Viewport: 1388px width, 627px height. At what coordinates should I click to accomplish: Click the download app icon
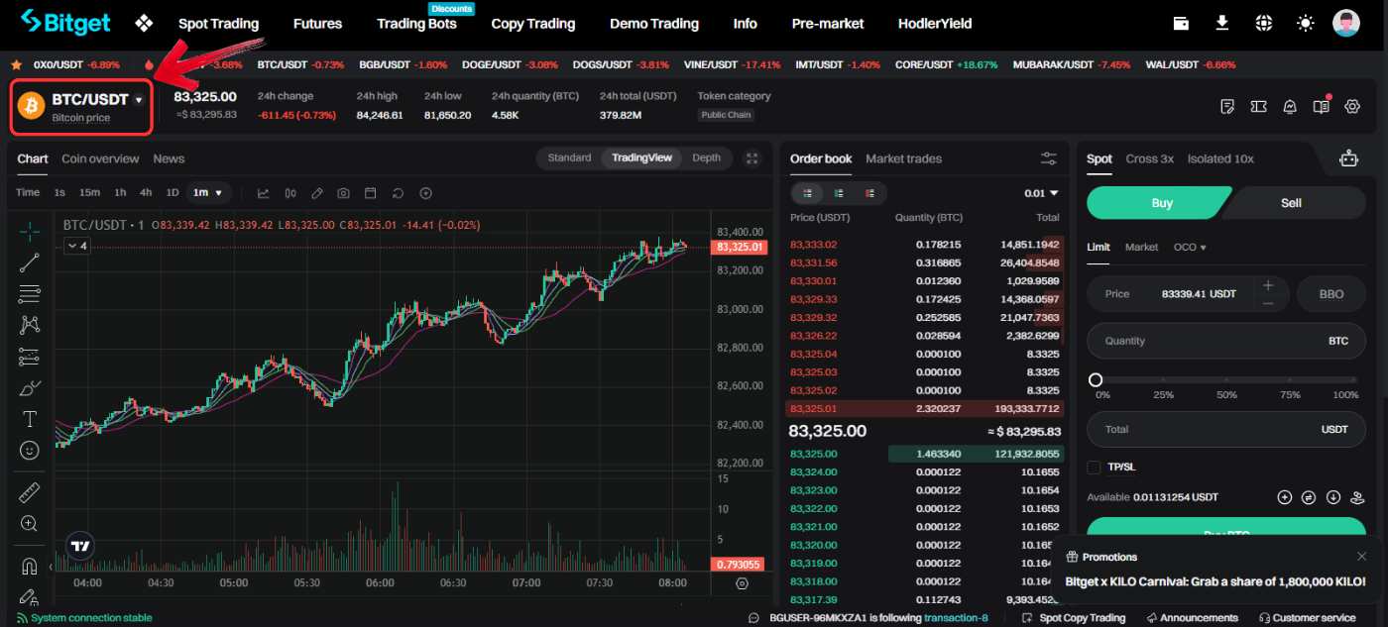[x=1221, y=23]
